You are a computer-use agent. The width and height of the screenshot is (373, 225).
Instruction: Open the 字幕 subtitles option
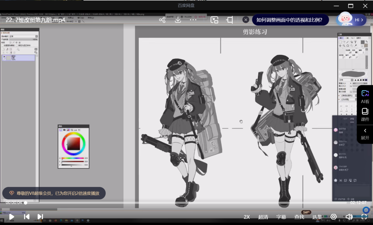[x=281, y=217]
